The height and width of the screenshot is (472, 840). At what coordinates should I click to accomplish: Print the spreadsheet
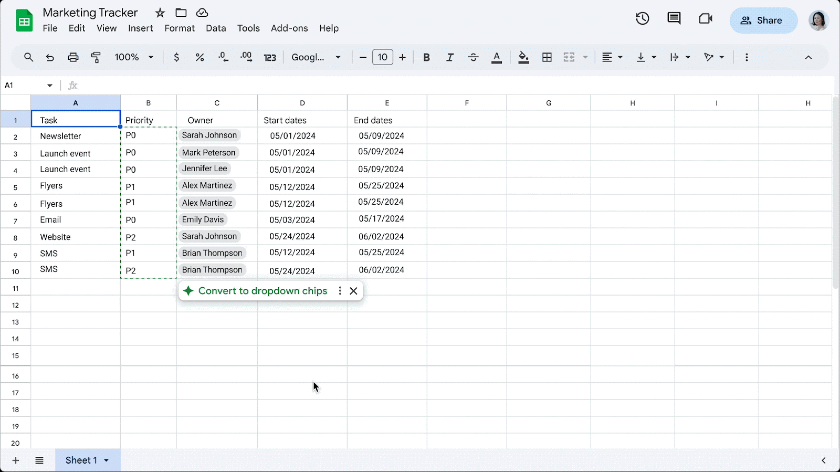(x=73, y=57)
